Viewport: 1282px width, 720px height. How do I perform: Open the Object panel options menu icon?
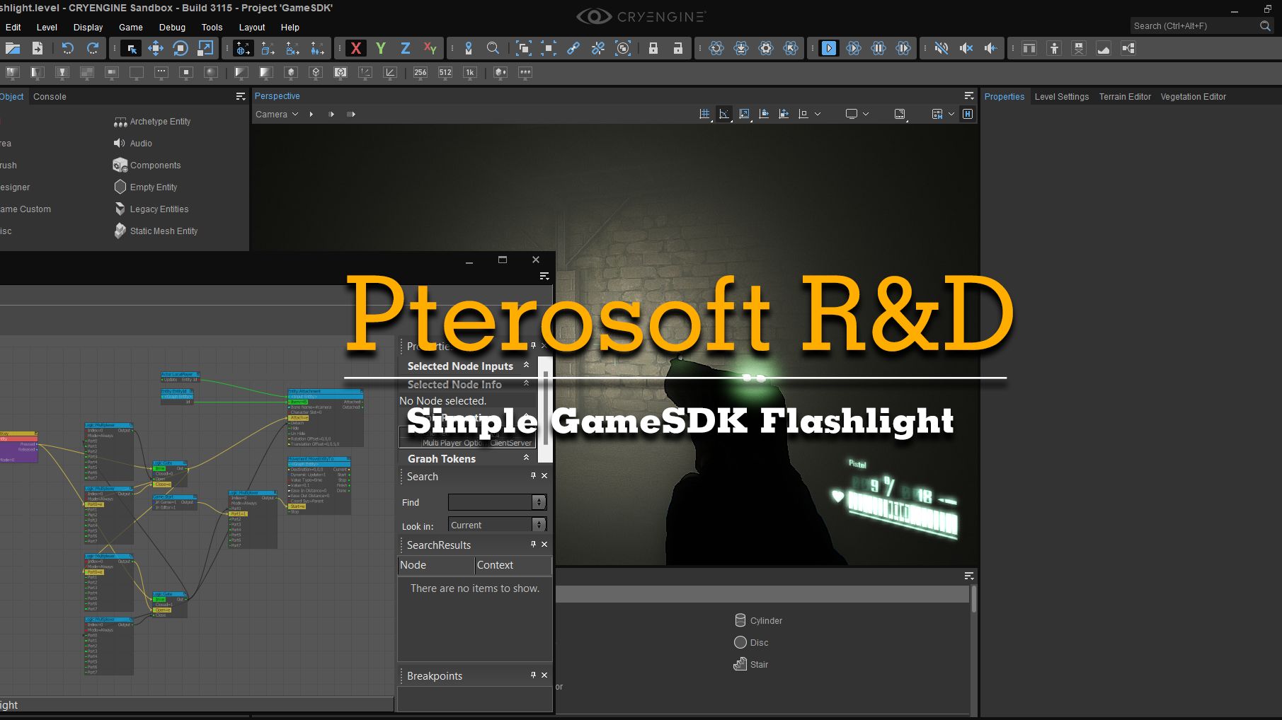pyautogui.click(x=241, y=96)
